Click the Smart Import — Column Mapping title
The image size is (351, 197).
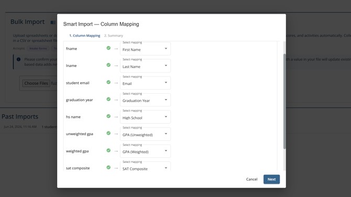click(x=101, y=24)
